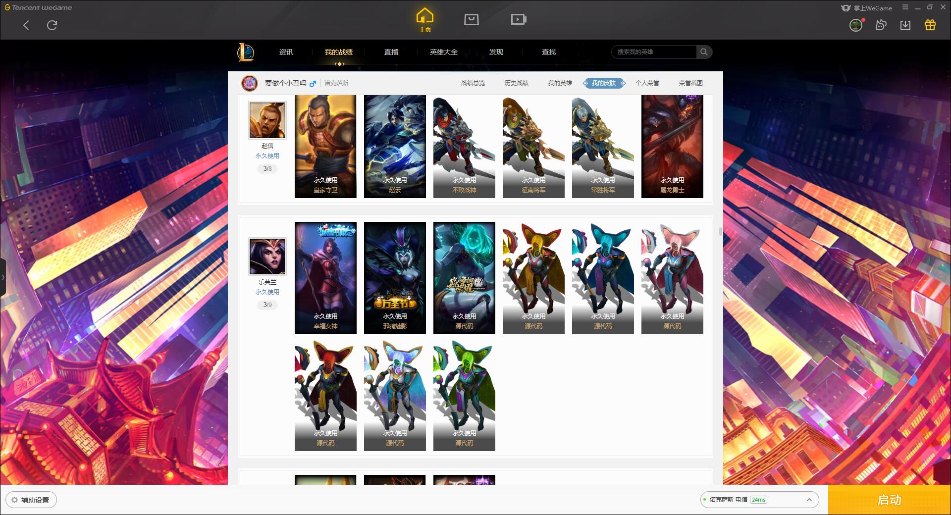Open the 幸福女神 skin card

tap(325, 278)
